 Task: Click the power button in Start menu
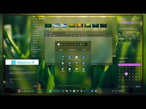point(86,45)
